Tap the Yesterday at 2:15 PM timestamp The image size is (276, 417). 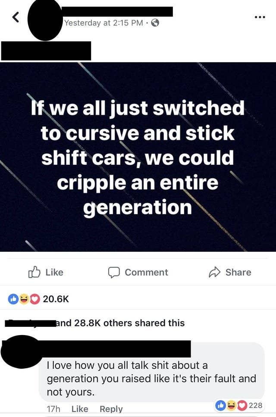[x=103, y=23]
